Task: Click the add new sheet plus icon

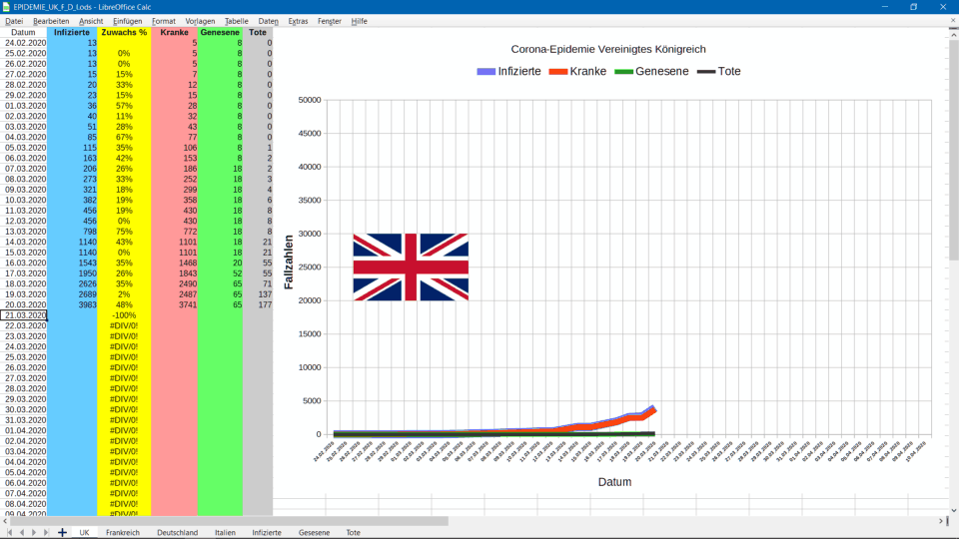Action: [x=62, y=533]
